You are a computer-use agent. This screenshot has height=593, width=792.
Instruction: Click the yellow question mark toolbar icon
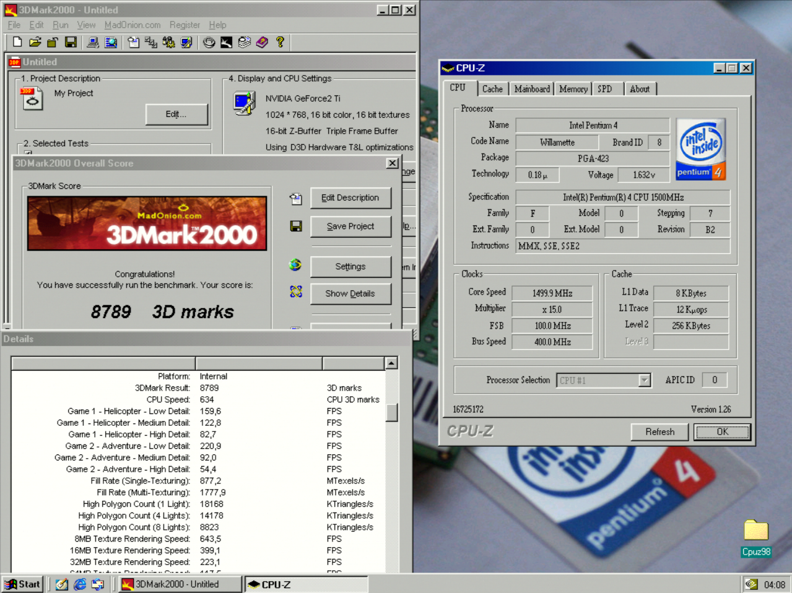point(280,42)
